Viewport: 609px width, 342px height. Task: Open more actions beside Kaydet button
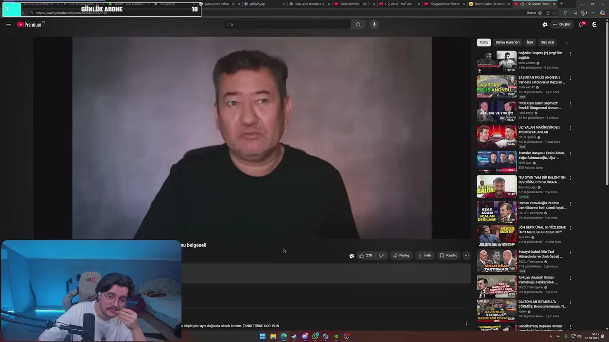[x=466, y=256]
